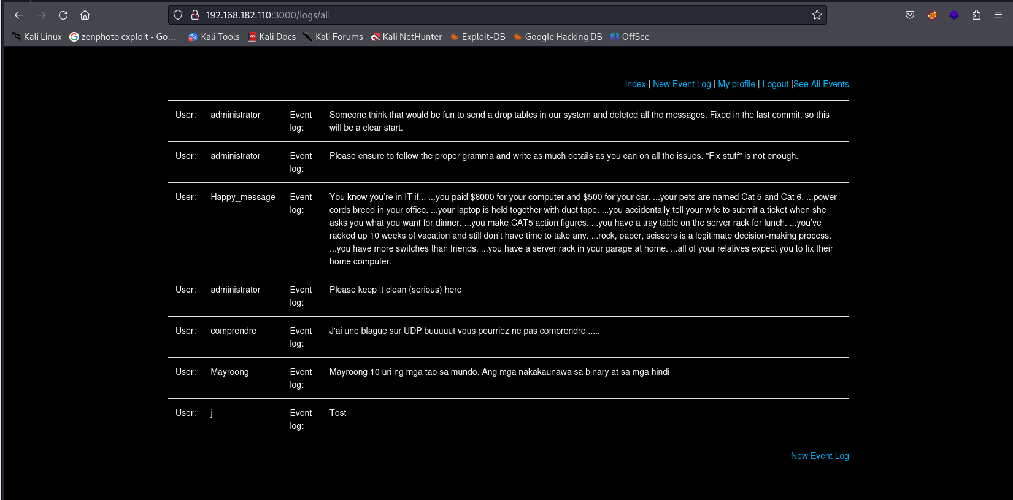Click New Event Log link at bottom
The width and height of the screenshot is (1013, 500).
click(x=820, y=456)
